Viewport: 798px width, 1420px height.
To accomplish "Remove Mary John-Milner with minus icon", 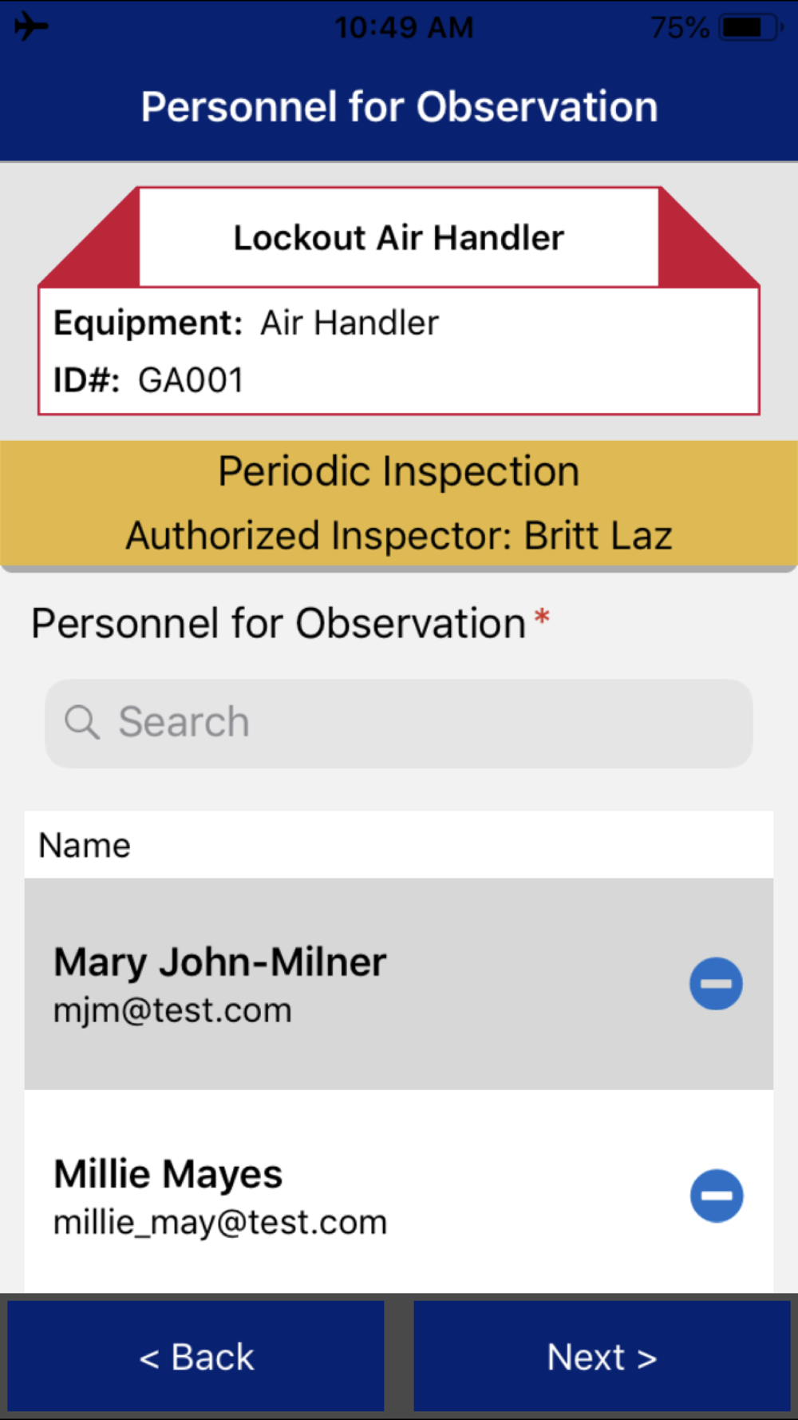I will 716,983.
